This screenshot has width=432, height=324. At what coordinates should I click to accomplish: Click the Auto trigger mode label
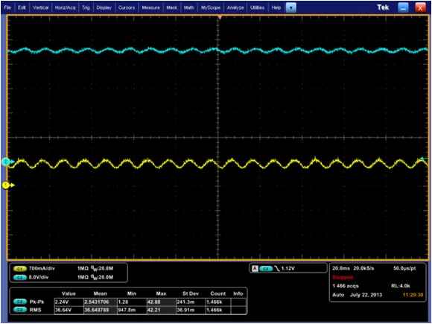tap(338, 295)
